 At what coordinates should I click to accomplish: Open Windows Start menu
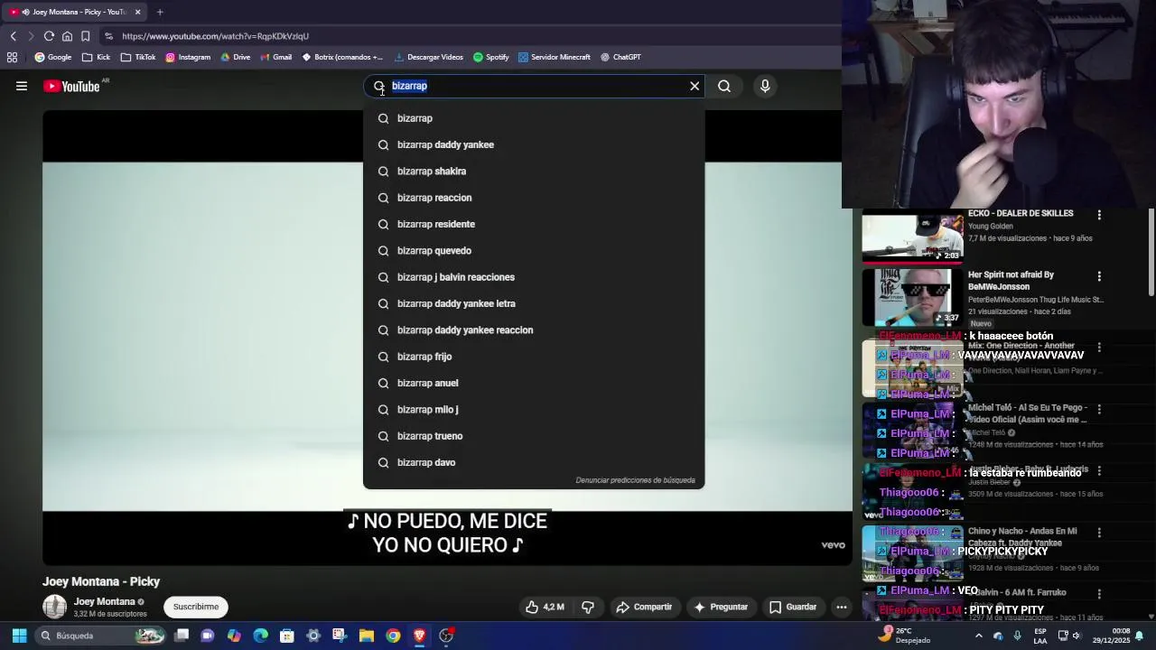coord(19,636)
